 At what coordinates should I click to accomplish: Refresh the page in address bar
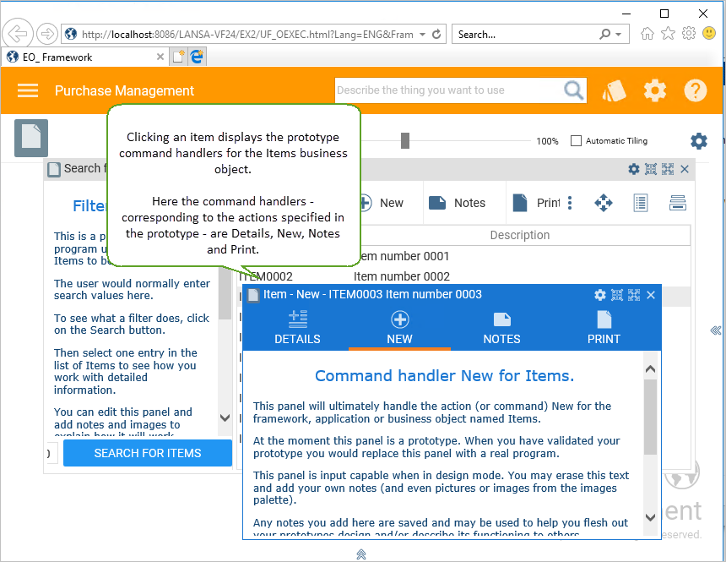(436, 35)
